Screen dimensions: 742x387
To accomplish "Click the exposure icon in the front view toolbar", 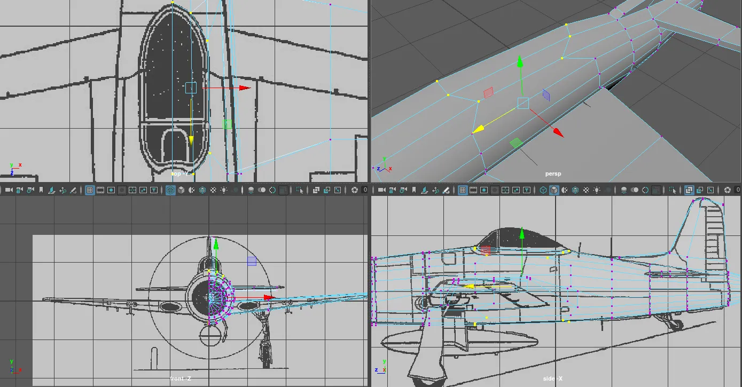I will (x=354, y=190).
